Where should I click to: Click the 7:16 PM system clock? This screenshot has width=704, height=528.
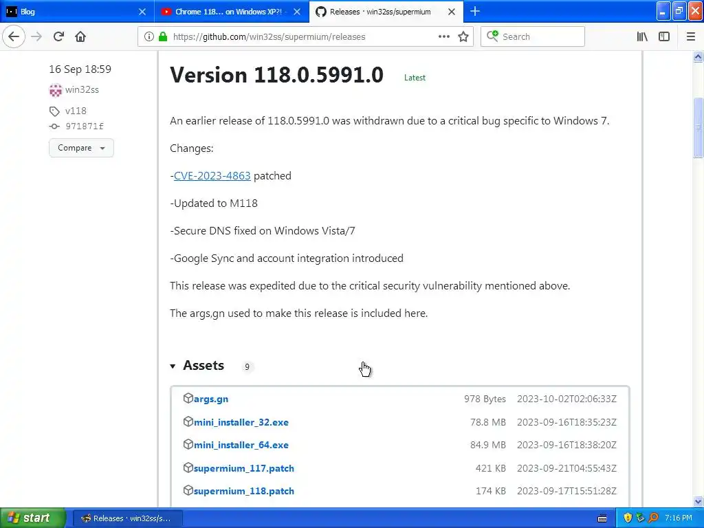click(x=679, y=518)
